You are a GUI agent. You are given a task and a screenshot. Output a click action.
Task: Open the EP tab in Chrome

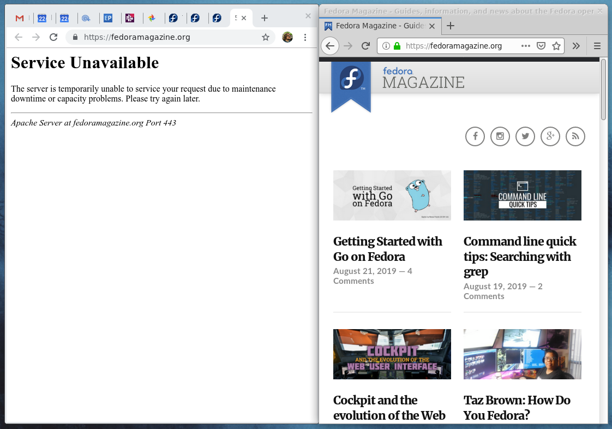click(108, 18)
